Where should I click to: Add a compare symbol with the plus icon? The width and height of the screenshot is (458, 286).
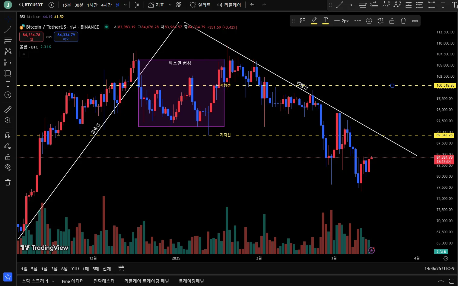(51, 5)
